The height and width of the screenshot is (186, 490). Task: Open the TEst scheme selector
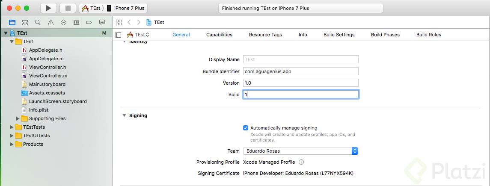pyautogui.click(x=92, y=8)
